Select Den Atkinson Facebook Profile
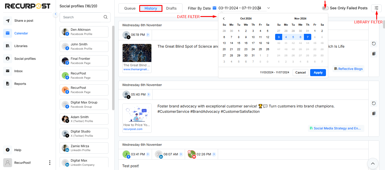The width and height of the screenshot is (385, 170). [84, 32]
